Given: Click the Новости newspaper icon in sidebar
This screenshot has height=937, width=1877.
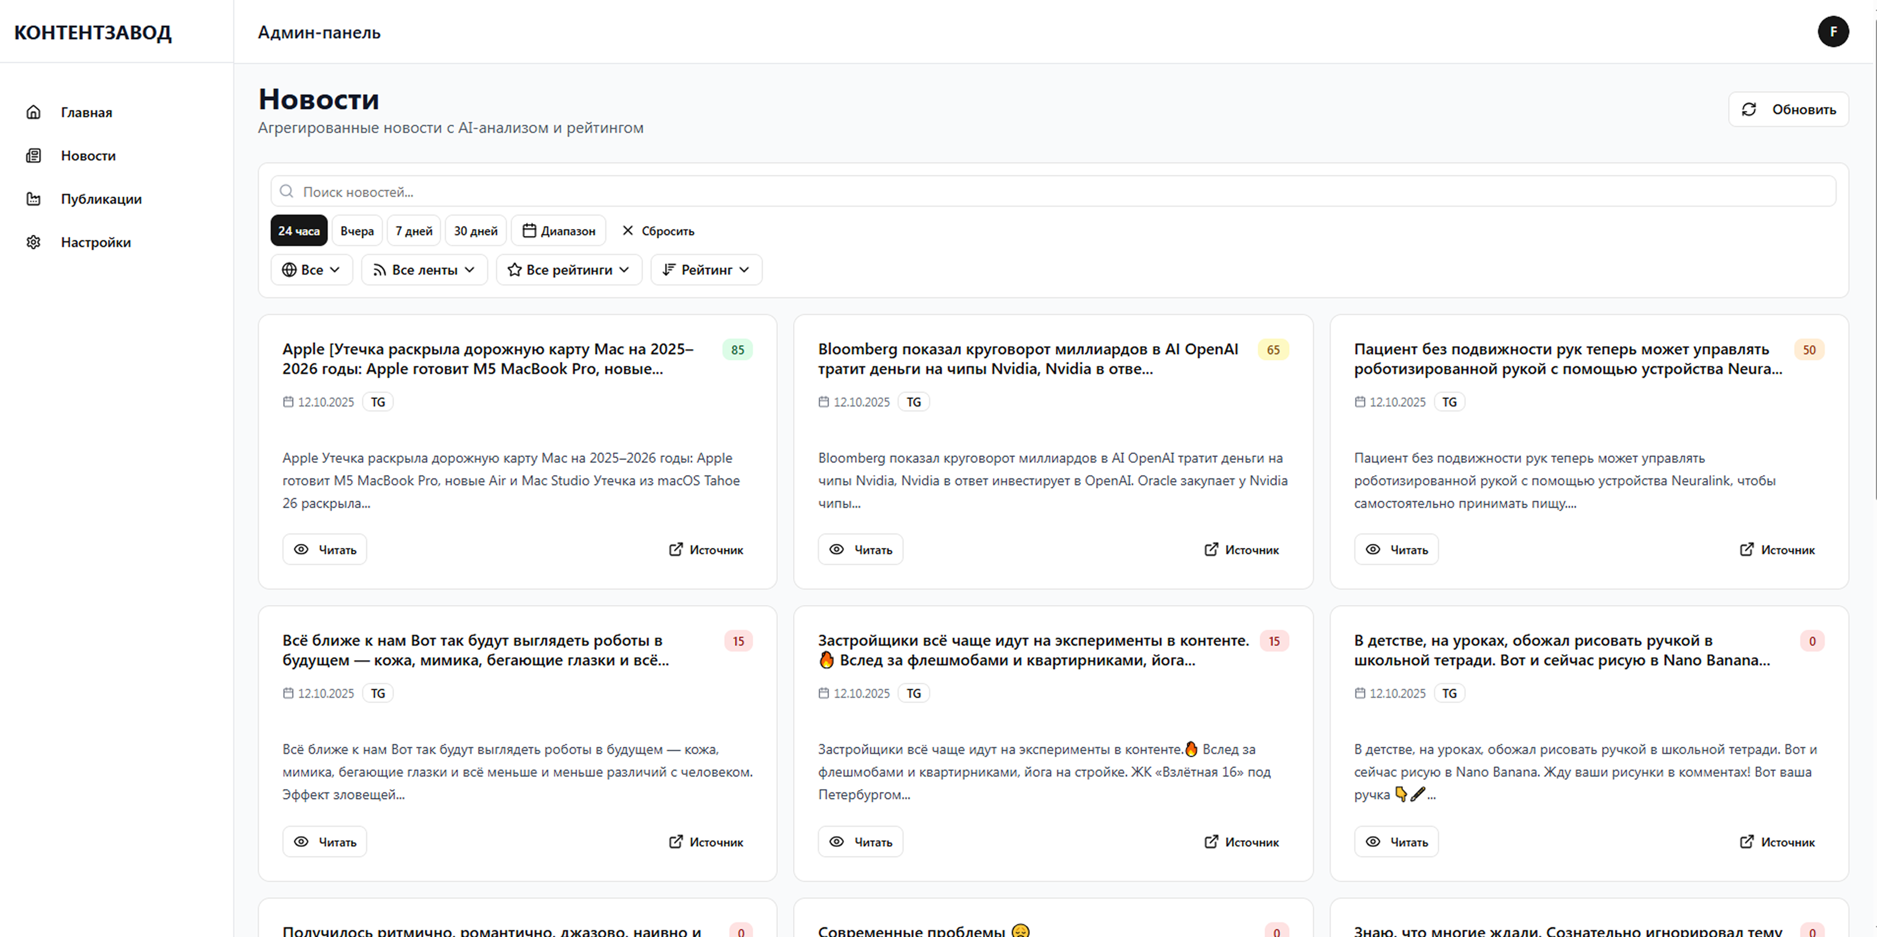Looking at the screenshot, I should (x=33, y=155).
